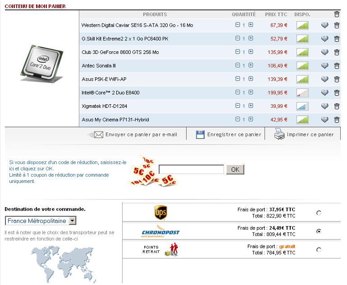Open Western Digital Caviar SE16 product name

(x=137, y=25)
